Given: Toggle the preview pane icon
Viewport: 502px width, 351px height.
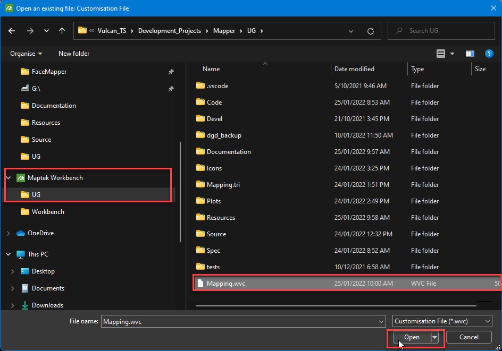Looking at the screenshot, I should (470, 54).
